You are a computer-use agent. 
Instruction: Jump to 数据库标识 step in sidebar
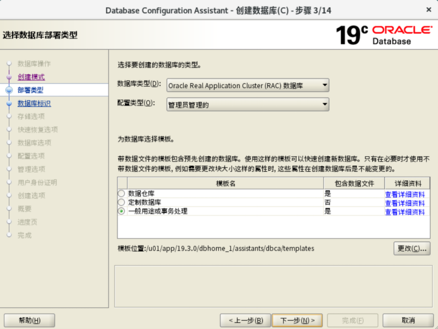(34, 103)
